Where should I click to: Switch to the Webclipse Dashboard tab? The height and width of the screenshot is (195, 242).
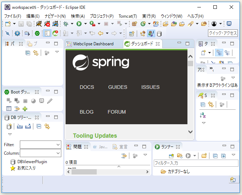(x=93, y=44)
